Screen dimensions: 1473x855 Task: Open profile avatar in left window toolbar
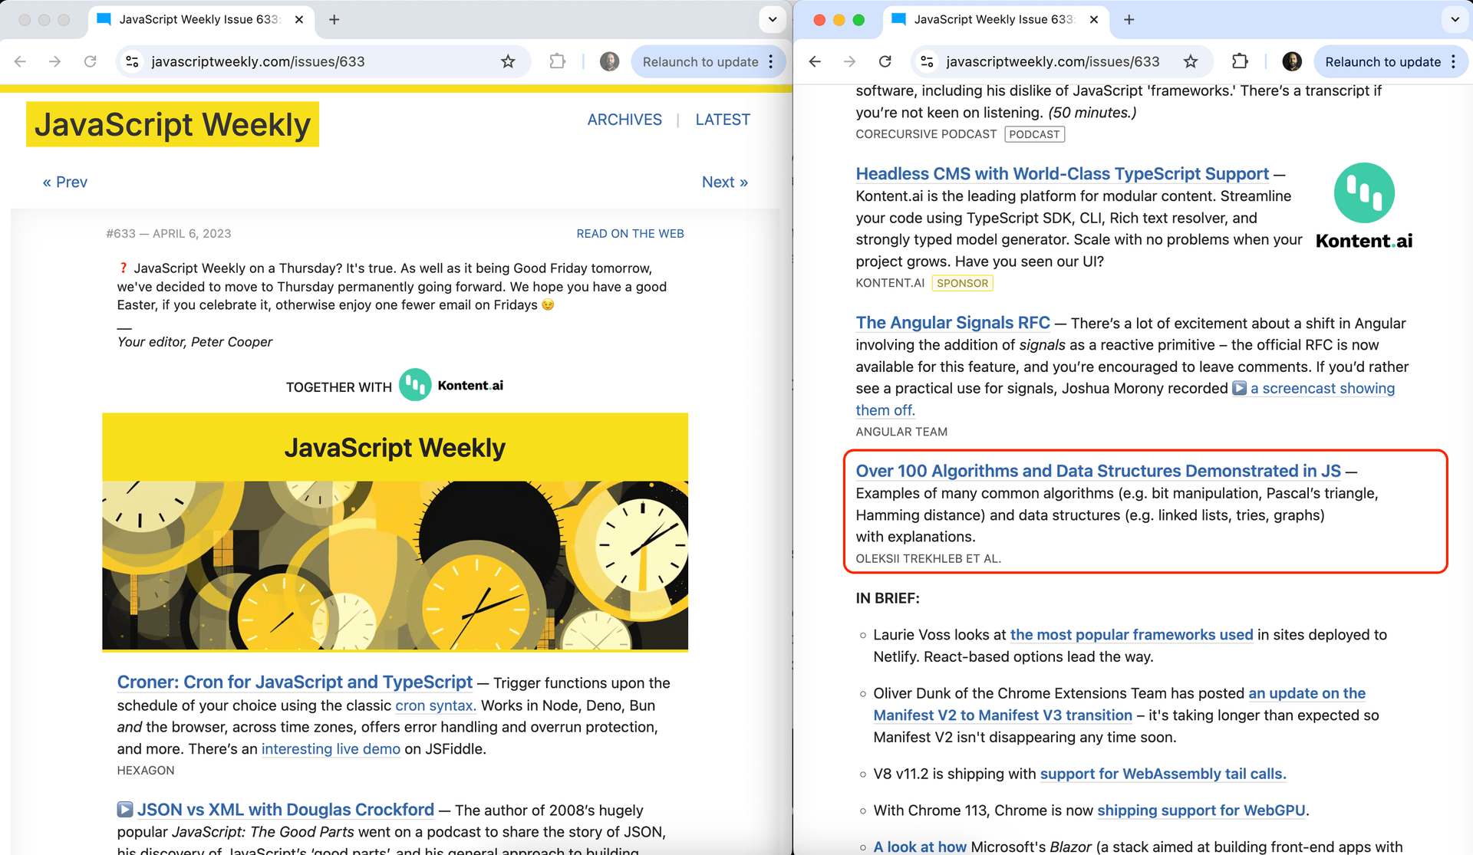click(x=609, y=61)
